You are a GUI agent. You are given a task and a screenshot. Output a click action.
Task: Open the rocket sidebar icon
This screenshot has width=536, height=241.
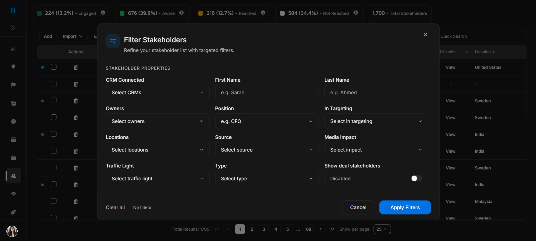(13, 212)
